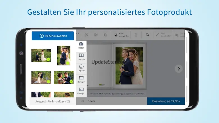This screenshot has height=123, width=219.
Task: Tap Ausgewählte hinzufügen (0) button
Action: point(53,101)
